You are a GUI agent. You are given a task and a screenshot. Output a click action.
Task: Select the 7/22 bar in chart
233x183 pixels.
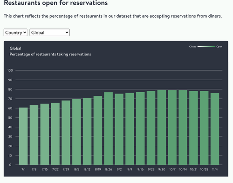55,134
